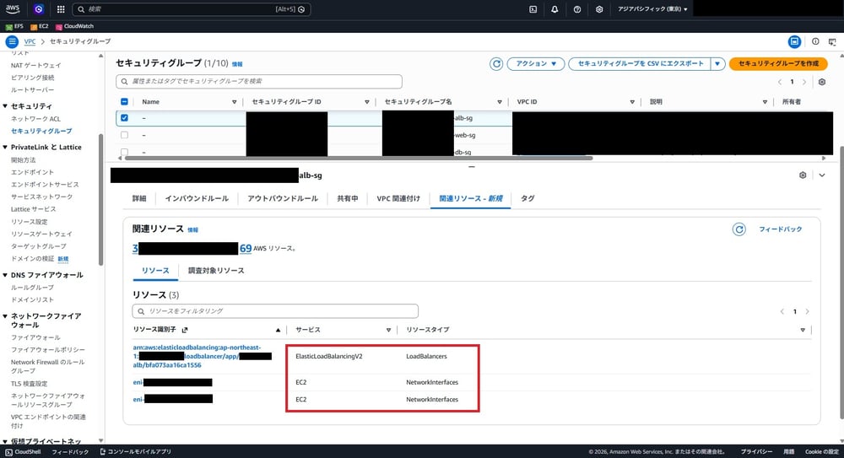Switch to the 調査対象リソース tab

pos(216,271)
